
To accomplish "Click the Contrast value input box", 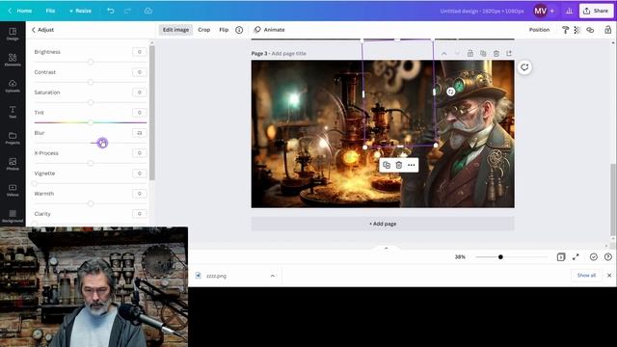I will [x=139, y=72].
